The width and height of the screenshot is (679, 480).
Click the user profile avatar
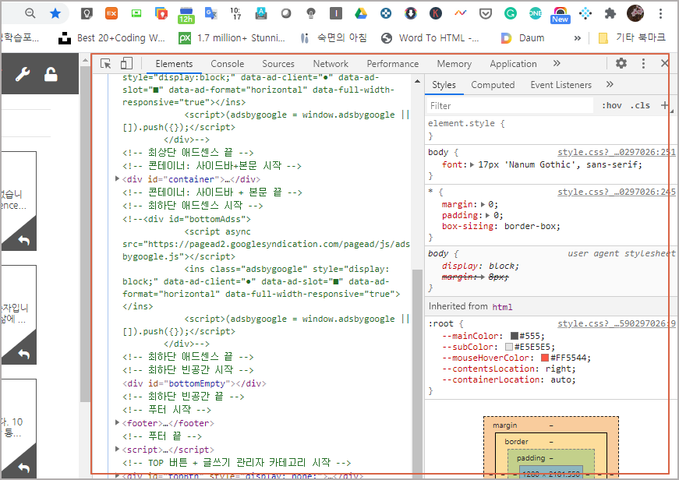(x=635, y=13)
